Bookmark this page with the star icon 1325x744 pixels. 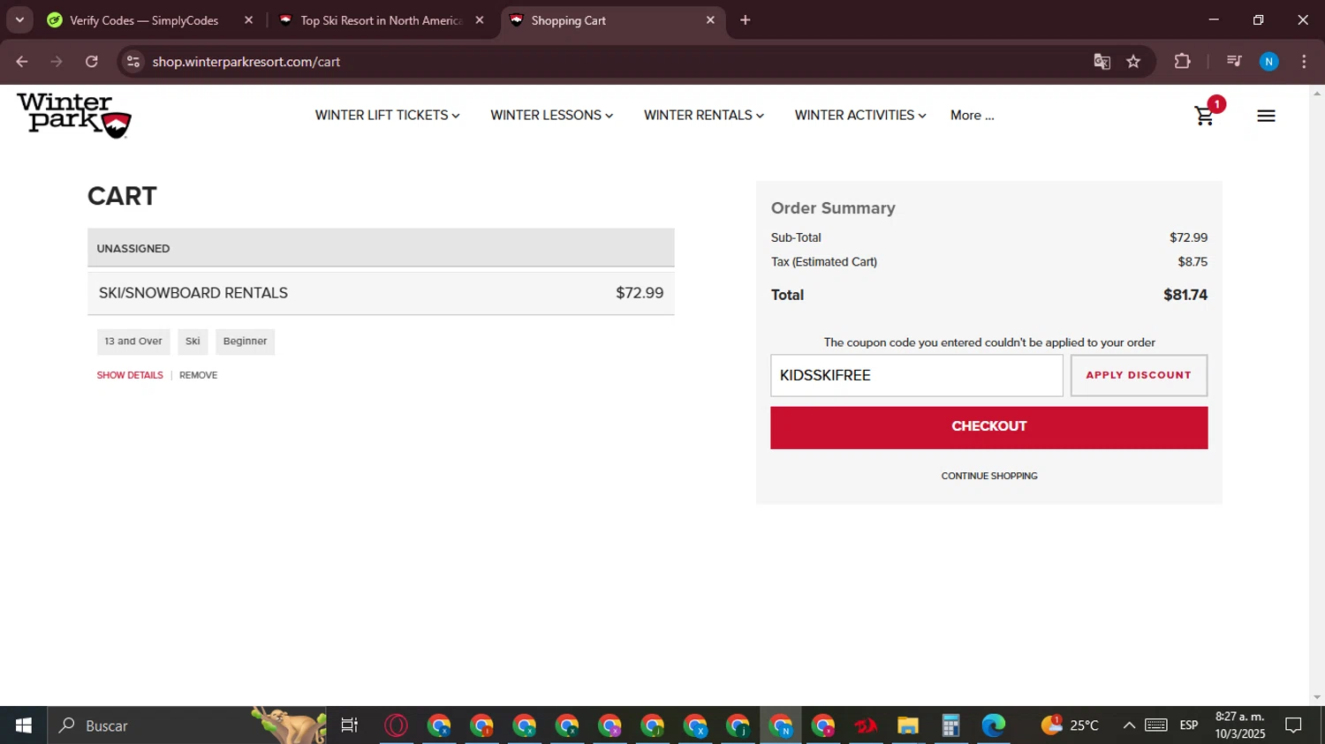pos(1133,62)
